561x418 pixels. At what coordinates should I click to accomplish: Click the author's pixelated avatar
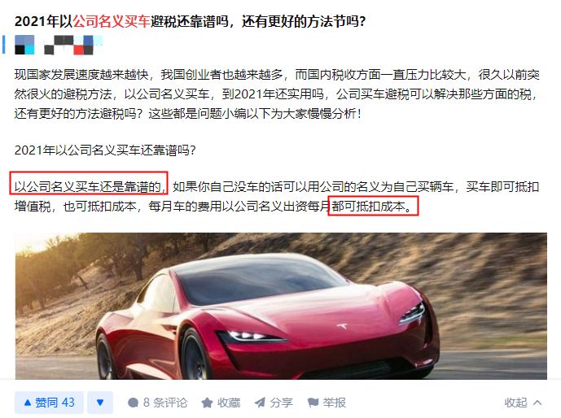(x=24, y=45)
